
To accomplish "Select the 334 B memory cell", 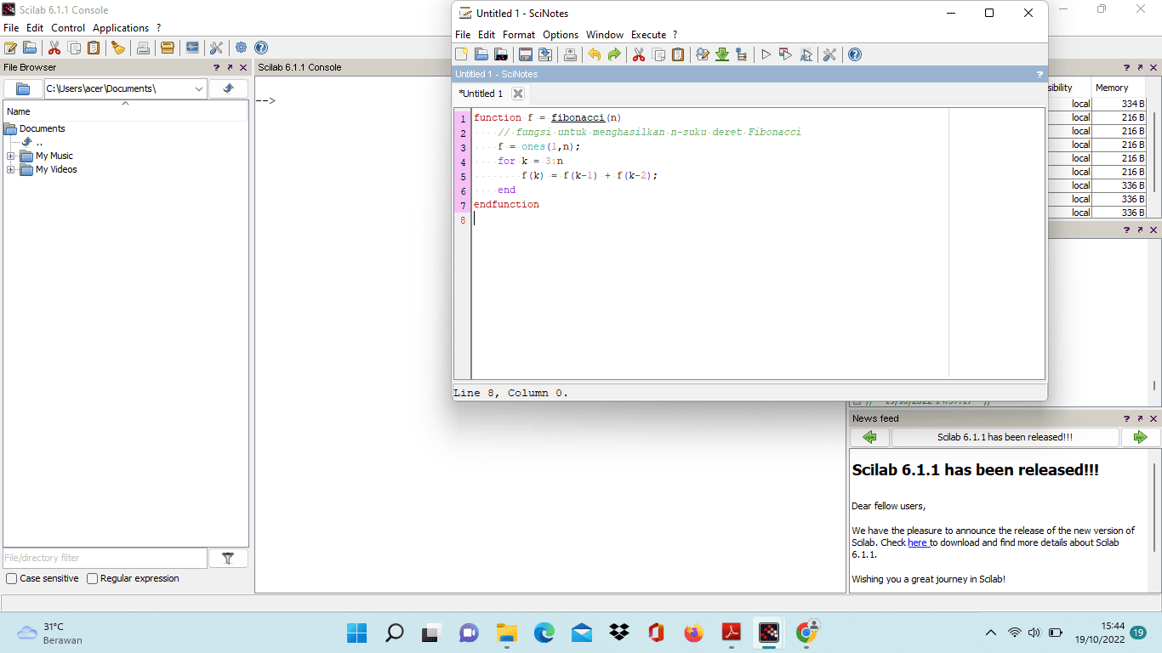I will (1119, 104).
